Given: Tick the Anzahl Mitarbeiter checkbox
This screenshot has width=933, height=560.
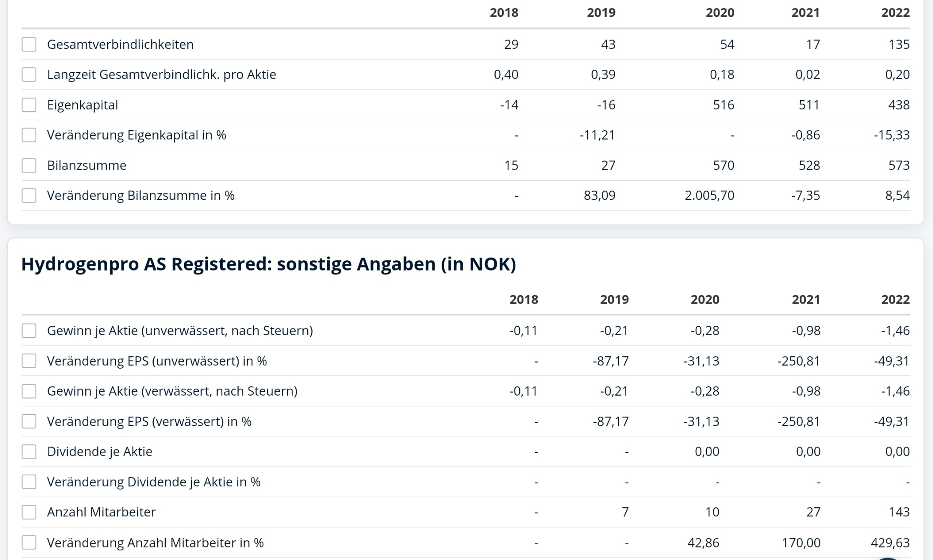Looking at the screenshot, I should coord(29,512).
